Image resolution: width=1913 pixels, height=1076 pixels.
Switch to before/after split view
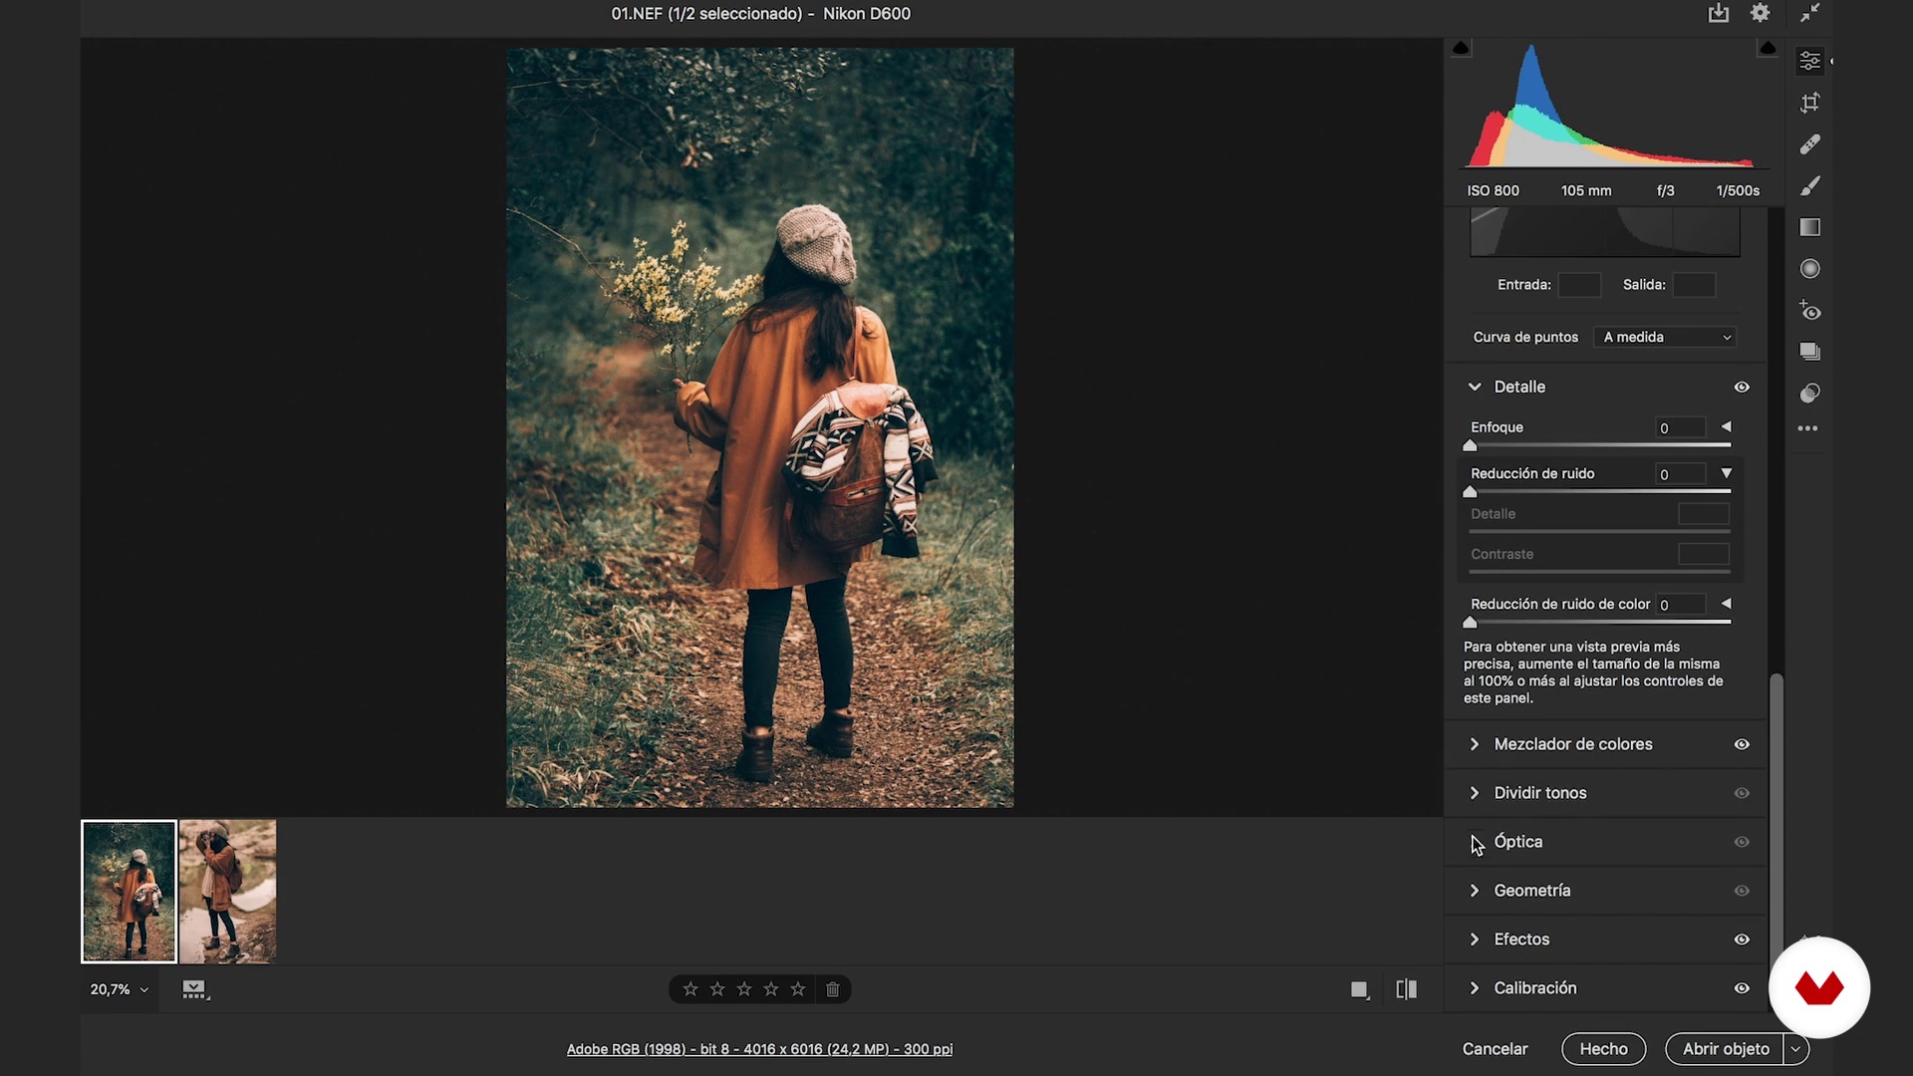[1407, 989]
